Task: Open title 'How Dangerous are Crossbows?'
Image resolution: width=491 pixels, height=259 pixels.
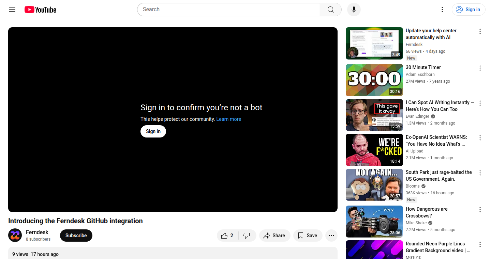Action: (427, 212)
